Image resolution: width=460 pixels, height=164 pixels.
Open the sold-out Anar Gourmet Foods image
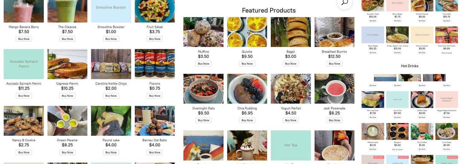coord(446,35)
